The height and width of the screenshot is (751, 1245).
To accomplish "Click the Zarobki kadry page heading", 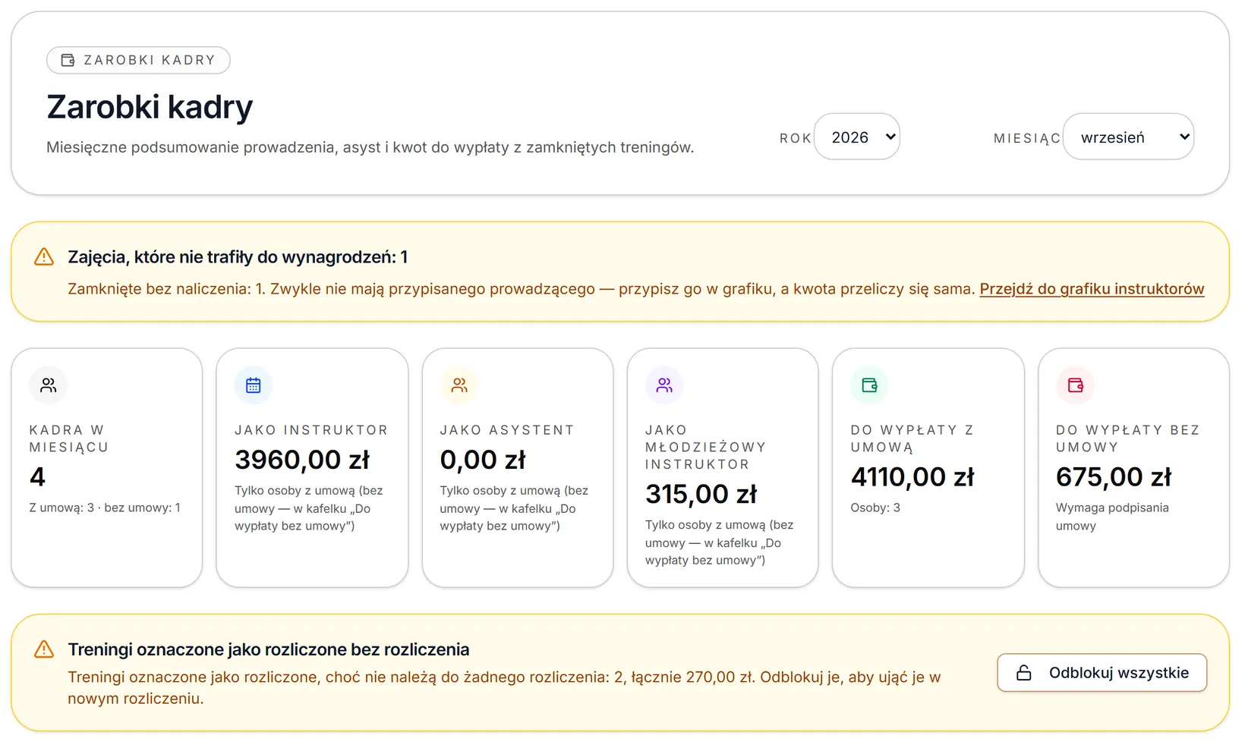I will coord(150,107).
